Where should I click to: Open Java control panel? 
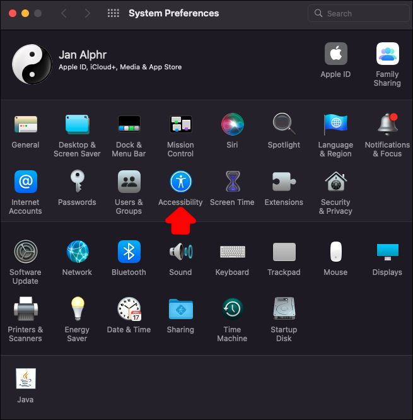point(26,378)
